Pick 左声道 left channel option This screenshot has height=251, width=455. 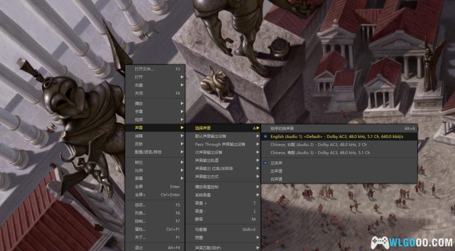[278, 170]
